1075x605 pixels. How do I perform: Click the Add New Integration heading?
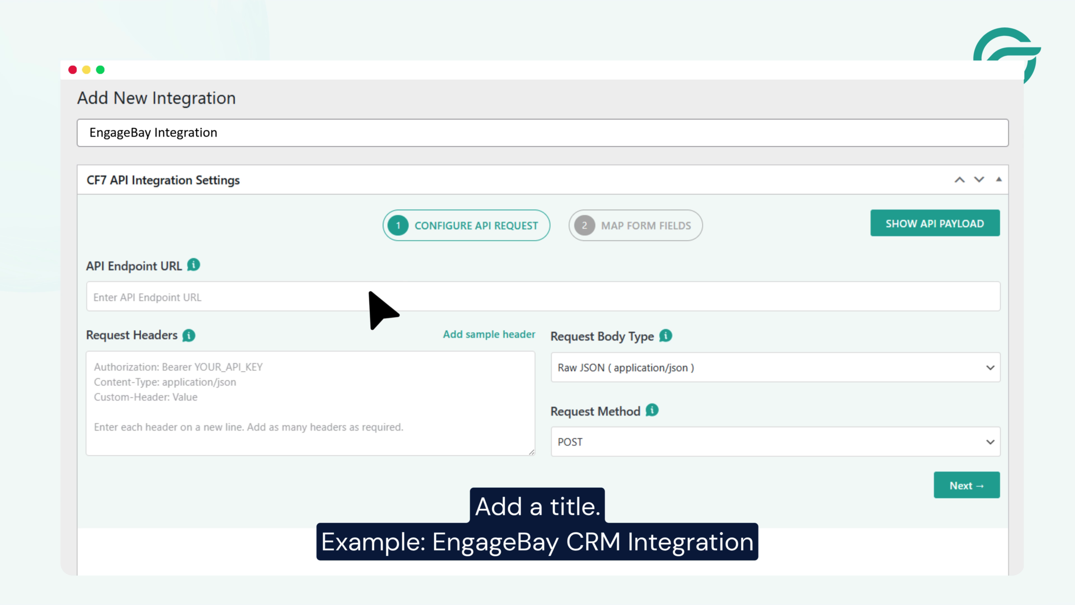coord(156,98)
